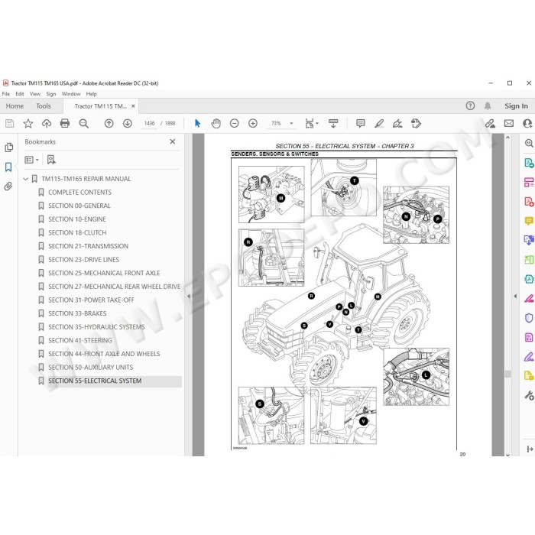The image size is (535, 535).
Task: Open SECTION 33-BRAKES bookmark
Action: 77,313
